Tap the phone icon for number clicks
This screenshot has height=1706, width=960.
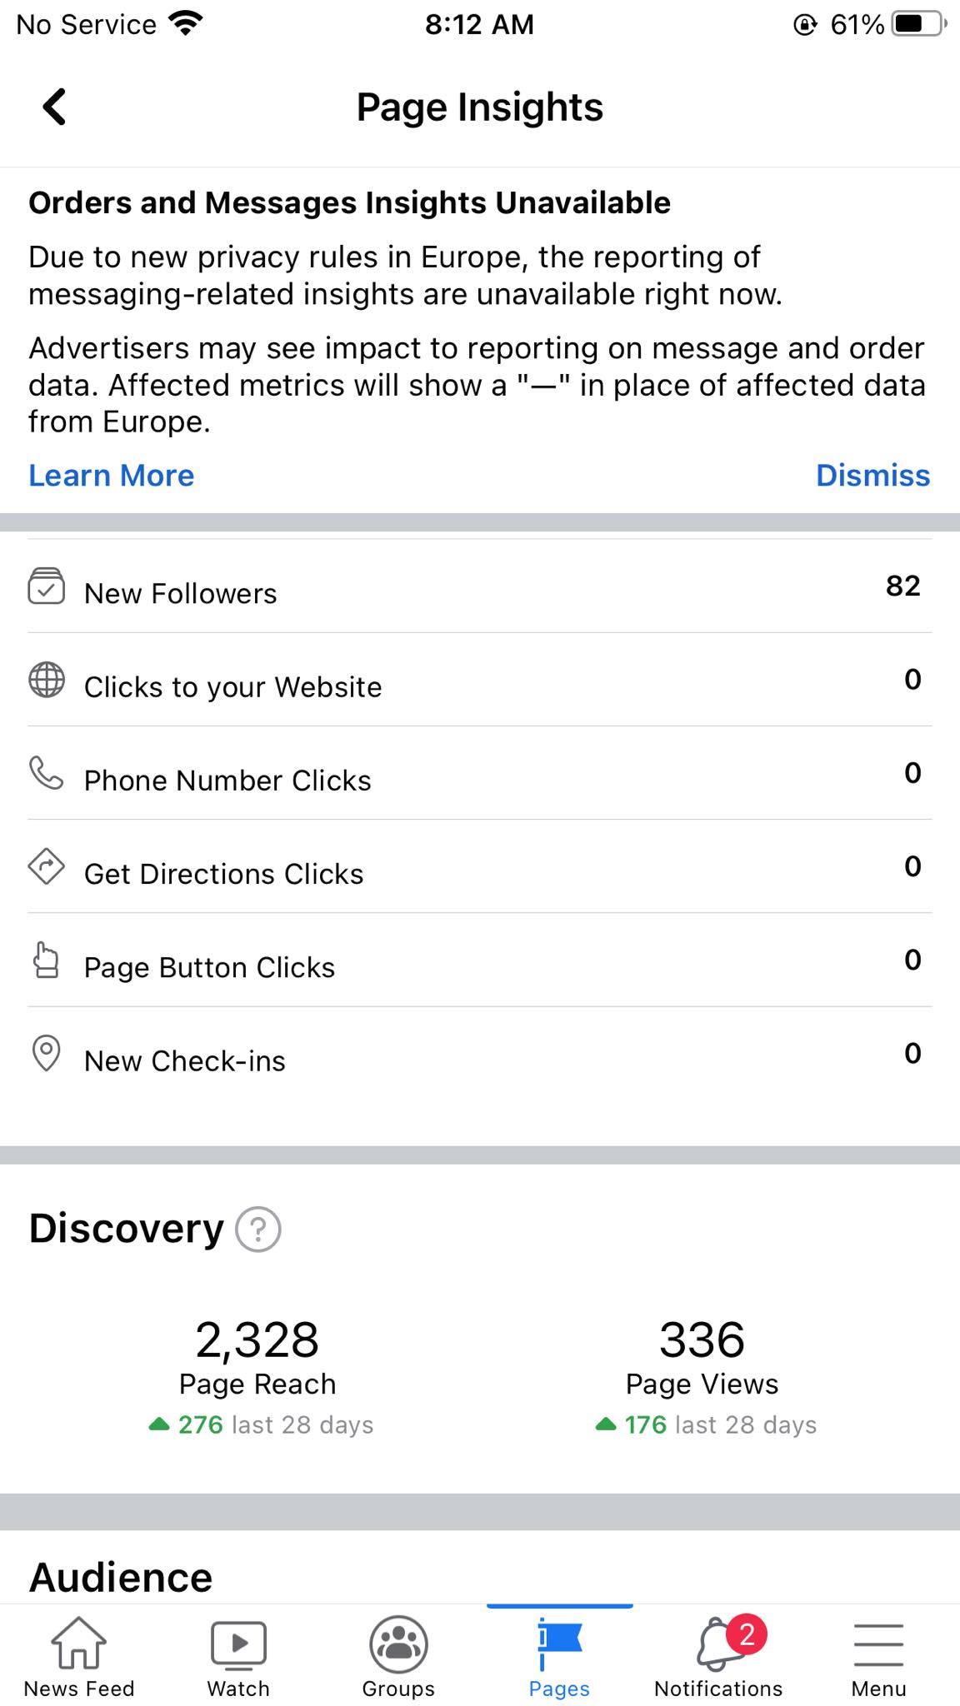[47, 773]
